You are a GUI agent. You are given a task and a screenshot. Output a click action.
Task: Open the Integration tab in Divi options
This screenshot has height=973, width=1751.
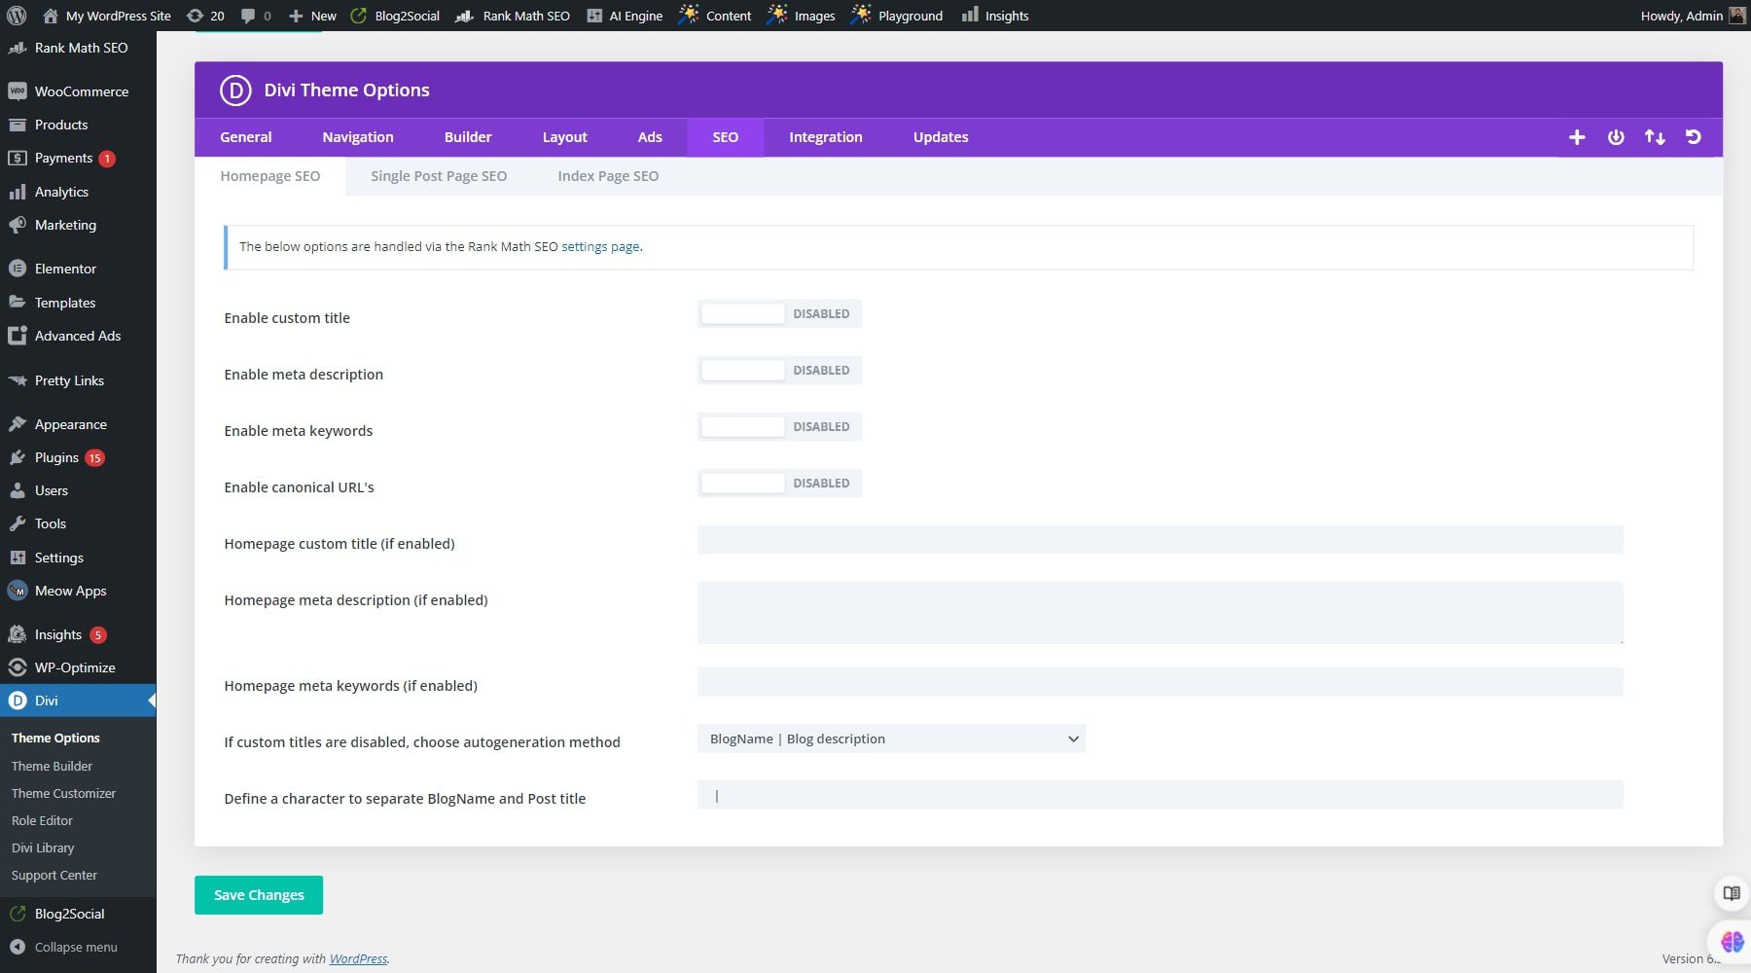825,137
